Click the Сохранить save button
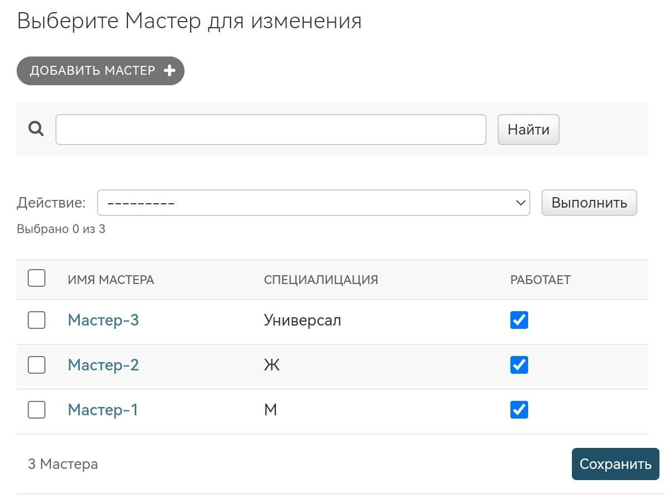665x495 pixels. click(x=615, y=464)
